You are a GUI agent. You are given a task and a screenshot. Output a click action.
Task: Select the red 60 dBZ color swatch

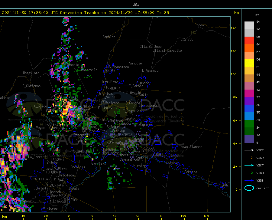249,41
